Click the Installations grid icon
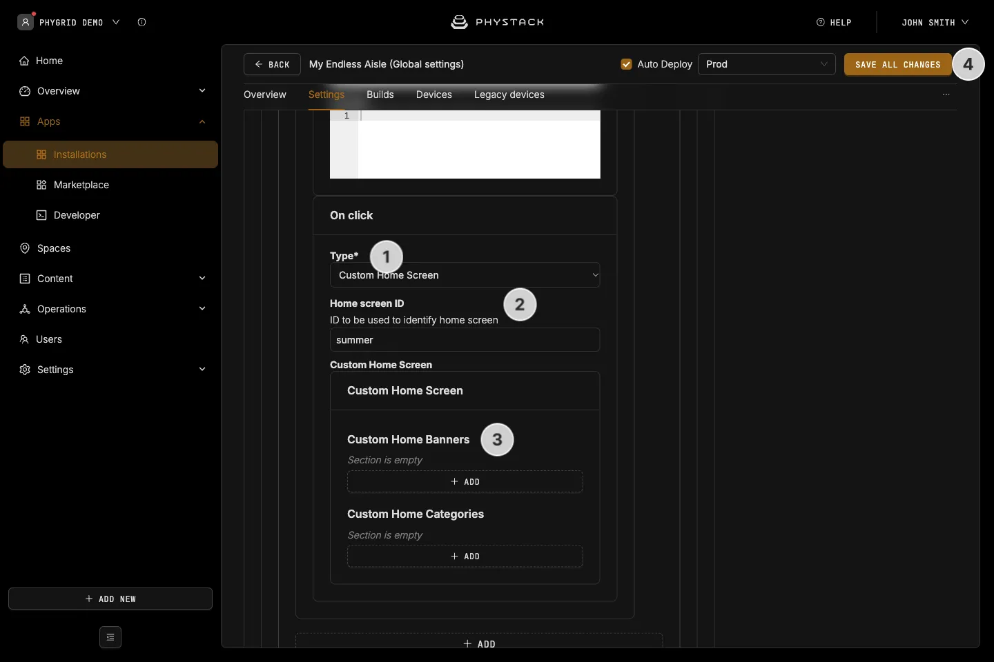The height and width of the screenshot is (662, 994). pos(41,154)
